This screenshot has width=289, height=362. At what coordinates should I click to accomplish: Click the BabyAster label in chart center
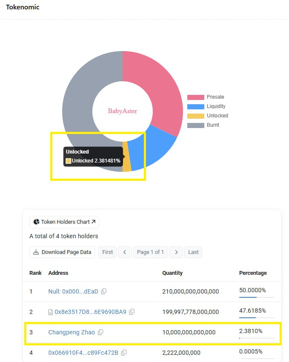click(x=123, y=111)
